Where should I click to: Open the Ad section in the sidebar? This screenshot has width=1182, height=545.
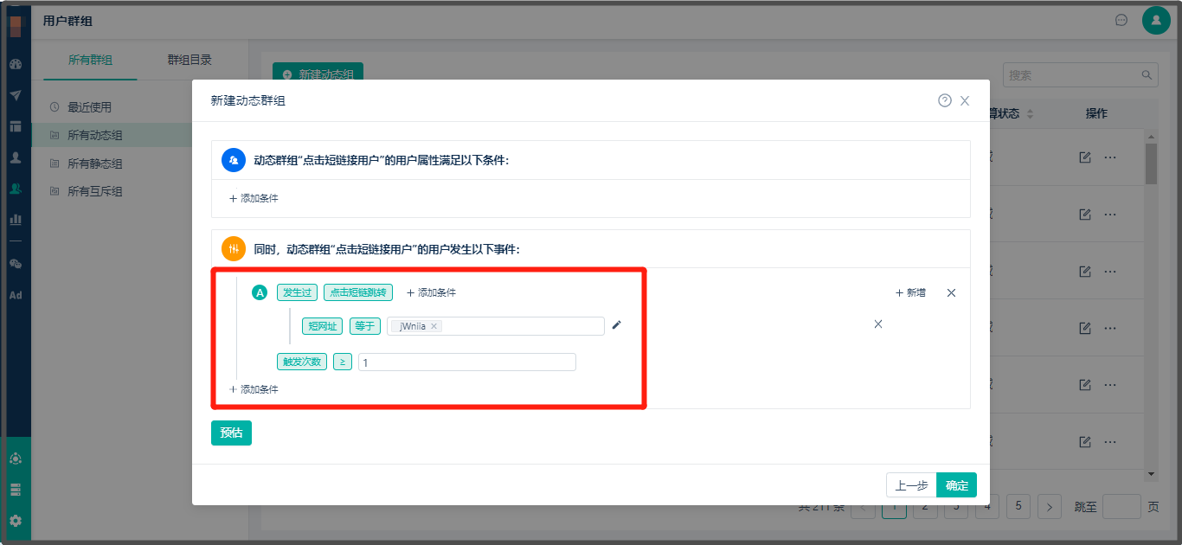pos(15,295)
